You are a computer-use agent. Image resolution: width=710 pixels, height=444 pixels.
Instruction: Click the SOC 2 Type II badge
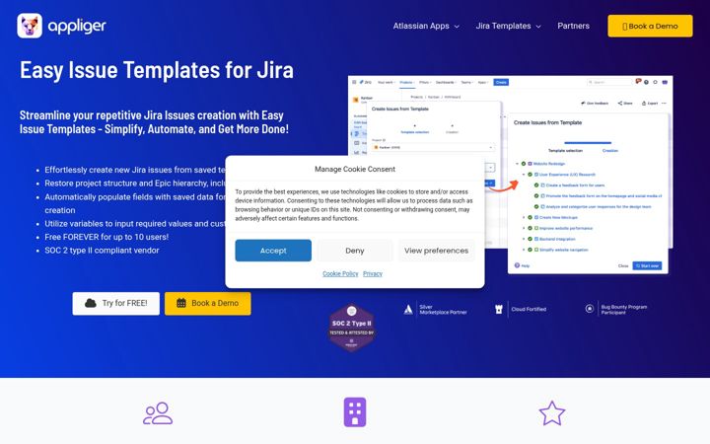[352, 328]
